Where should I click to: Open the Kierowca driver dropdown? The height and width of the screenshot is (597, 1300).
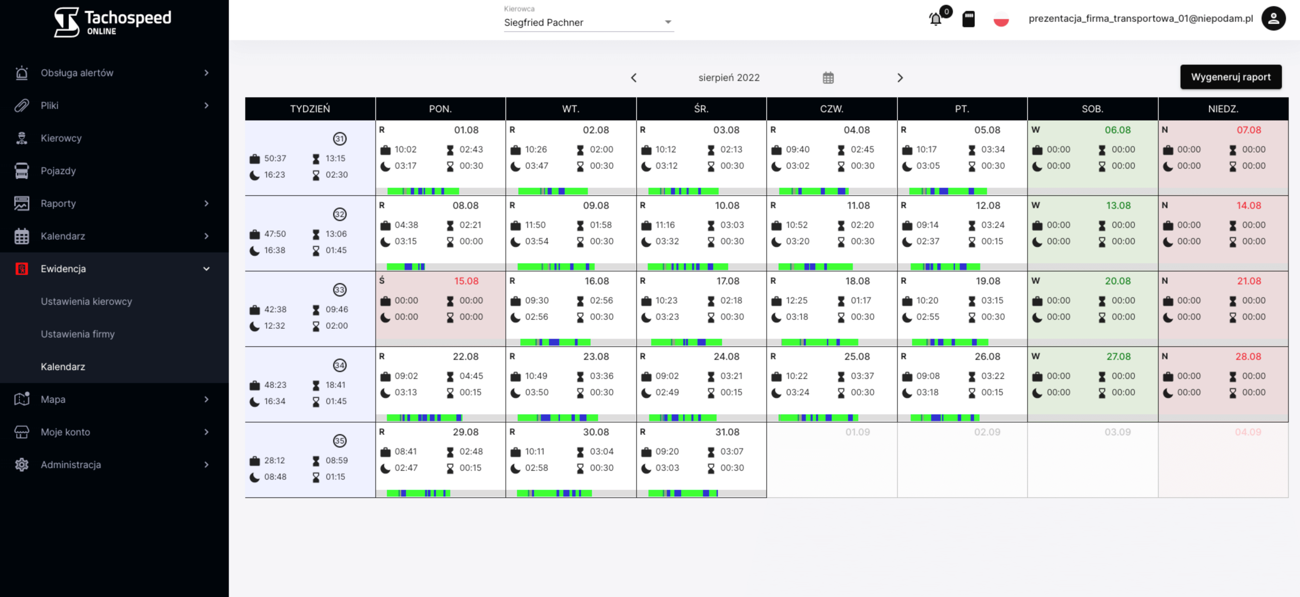point(589,22)
